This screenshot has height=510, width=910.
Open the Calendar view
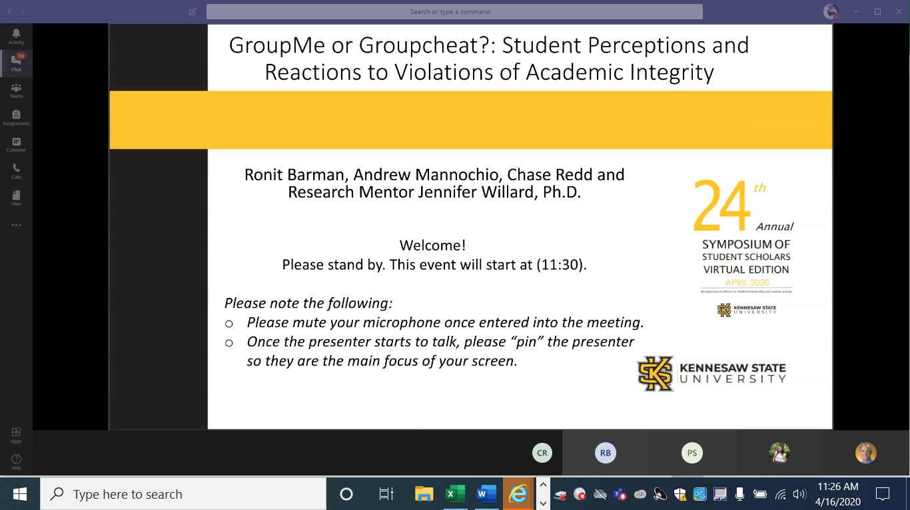[16, 144]
